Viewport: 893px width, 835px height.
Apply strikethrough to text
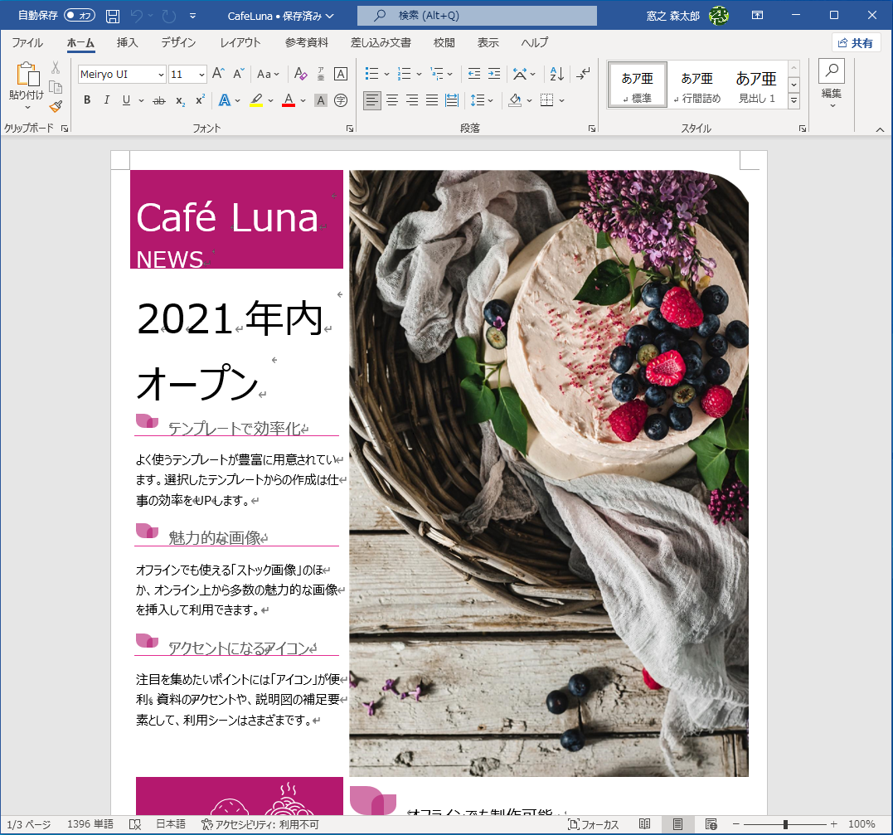(x=158, y=100)
